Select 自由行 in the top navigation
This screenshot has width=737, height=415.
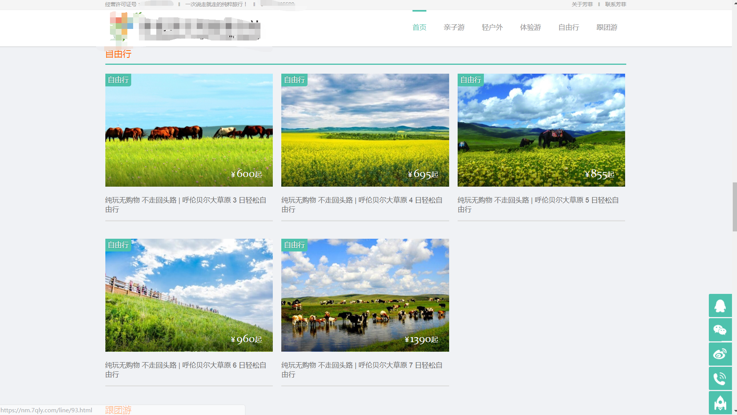[x=569, y=27]
